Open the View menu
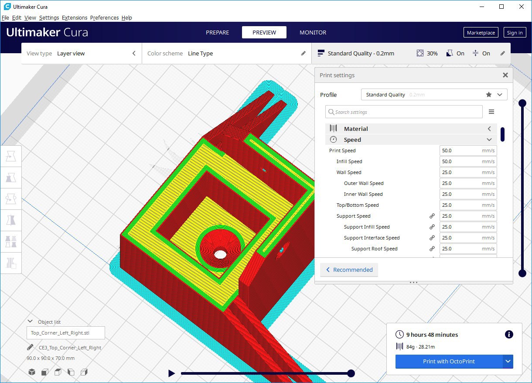This screenshot has height=383, width=532. 30,18
